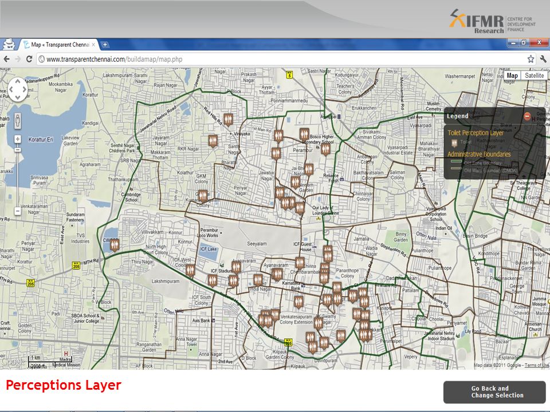Pan the map up using the pan control
Image resolution: width=550 pixels, height=412 pixels.
pyautogui.click(x=18, y=82)
